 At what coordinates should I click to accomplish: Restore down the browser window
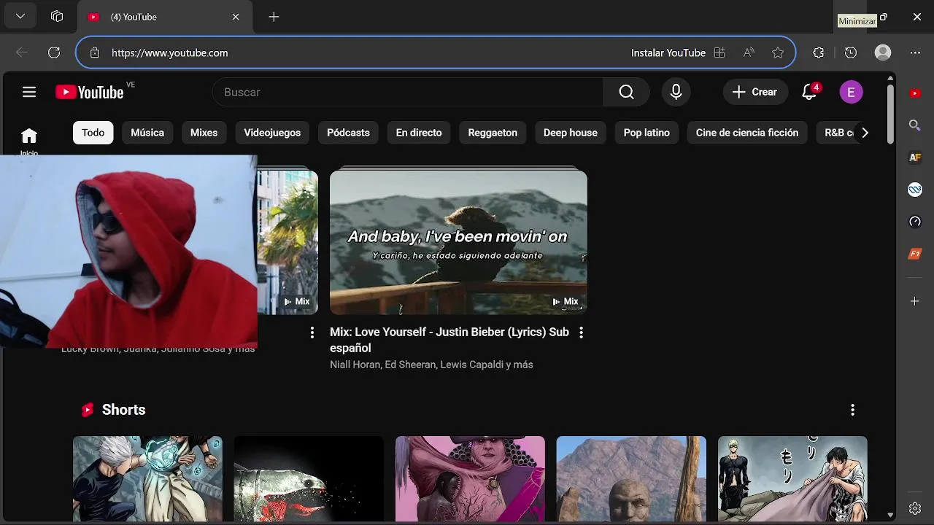tap(884, 17)
